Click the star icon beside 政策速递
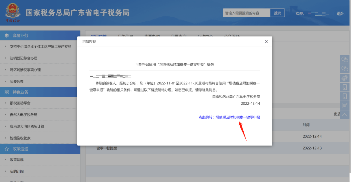The image size is (351, 182). (x=7, y=149)
